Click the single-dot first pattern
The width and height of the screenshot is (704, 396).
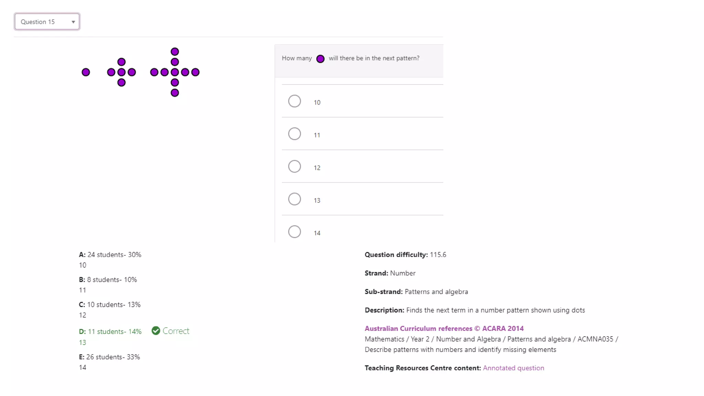[86, 72]
